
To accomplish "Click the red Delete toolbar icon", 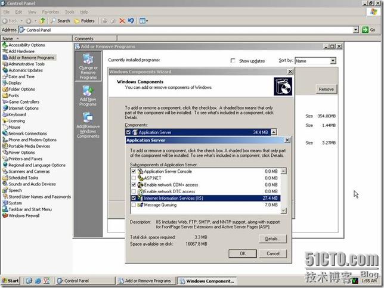I will coord(122,21).
